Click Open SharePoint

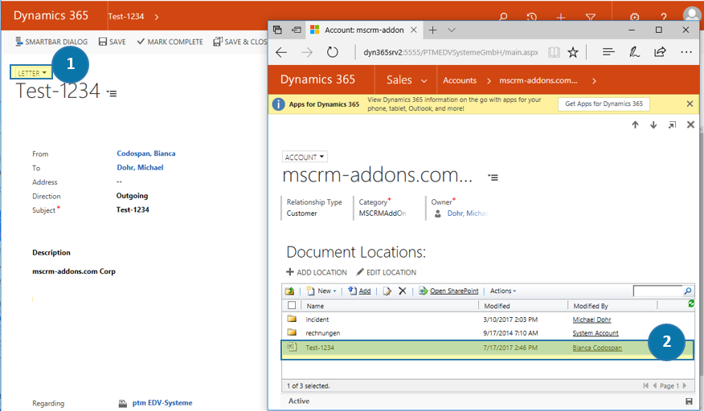tap(448, 291)
